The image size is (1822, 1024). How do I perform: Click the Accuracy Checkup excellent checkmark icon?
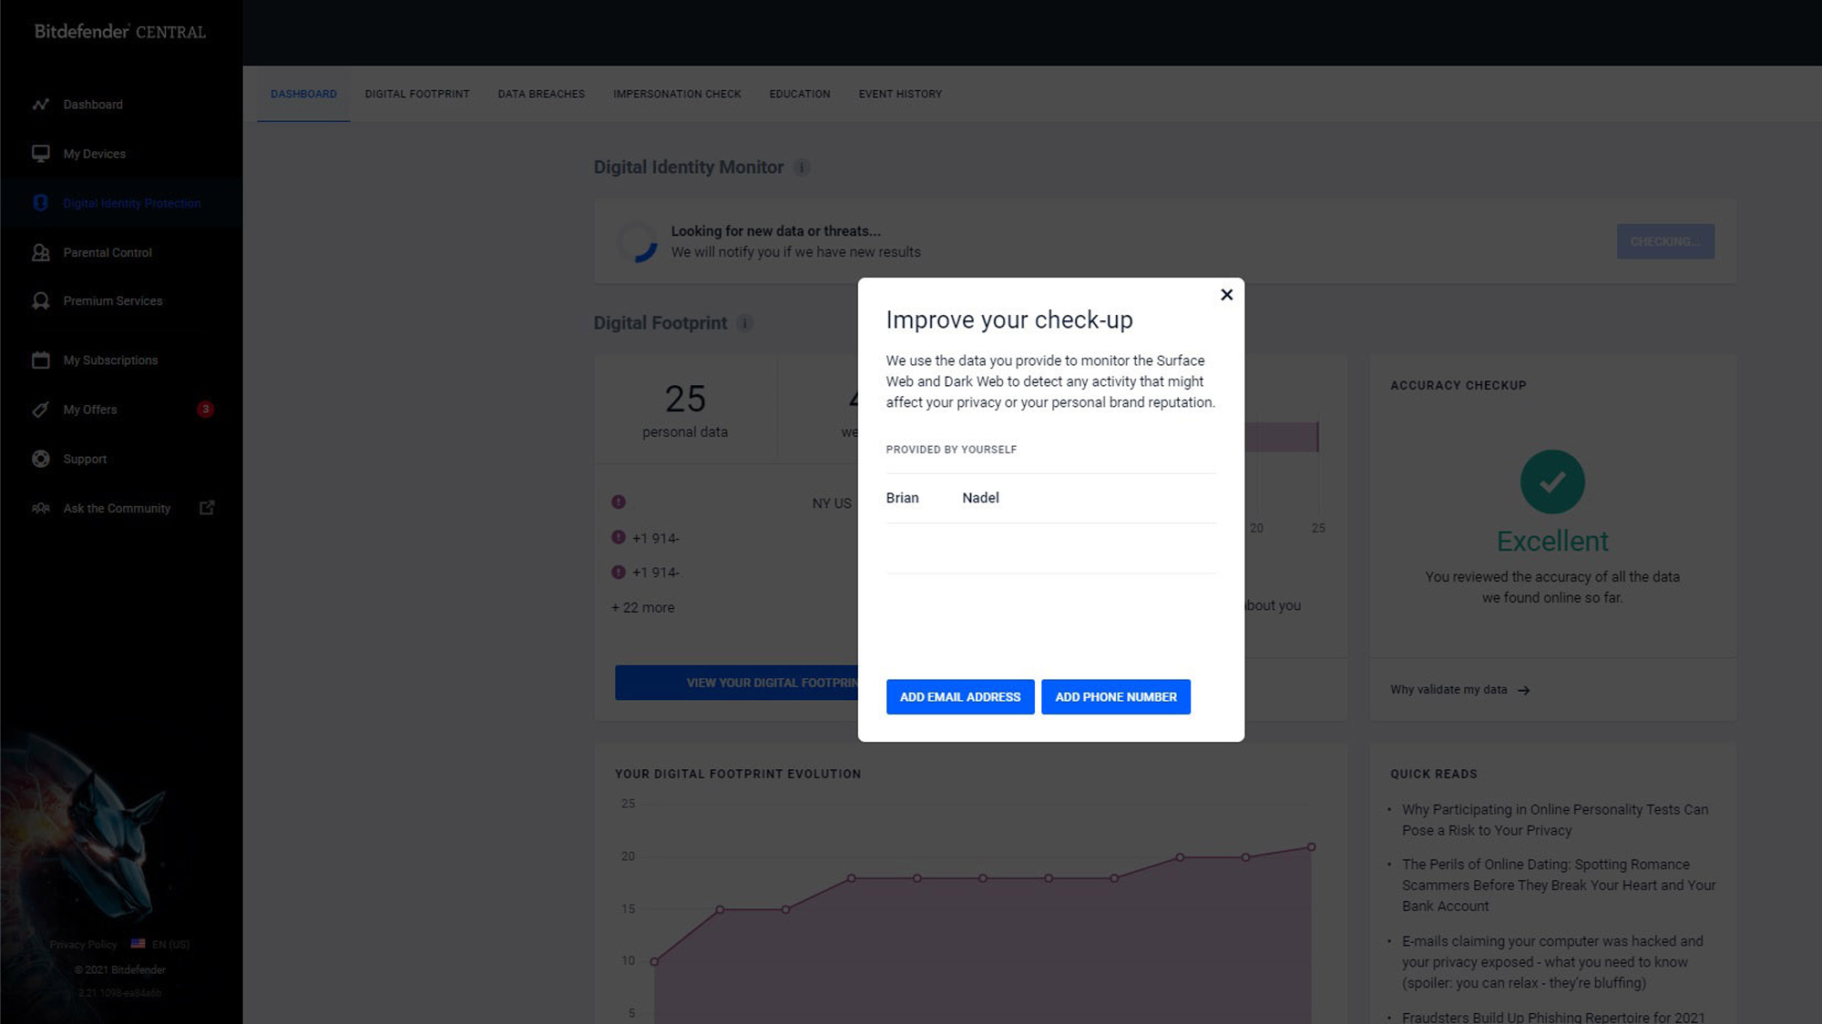(1551, 482)
